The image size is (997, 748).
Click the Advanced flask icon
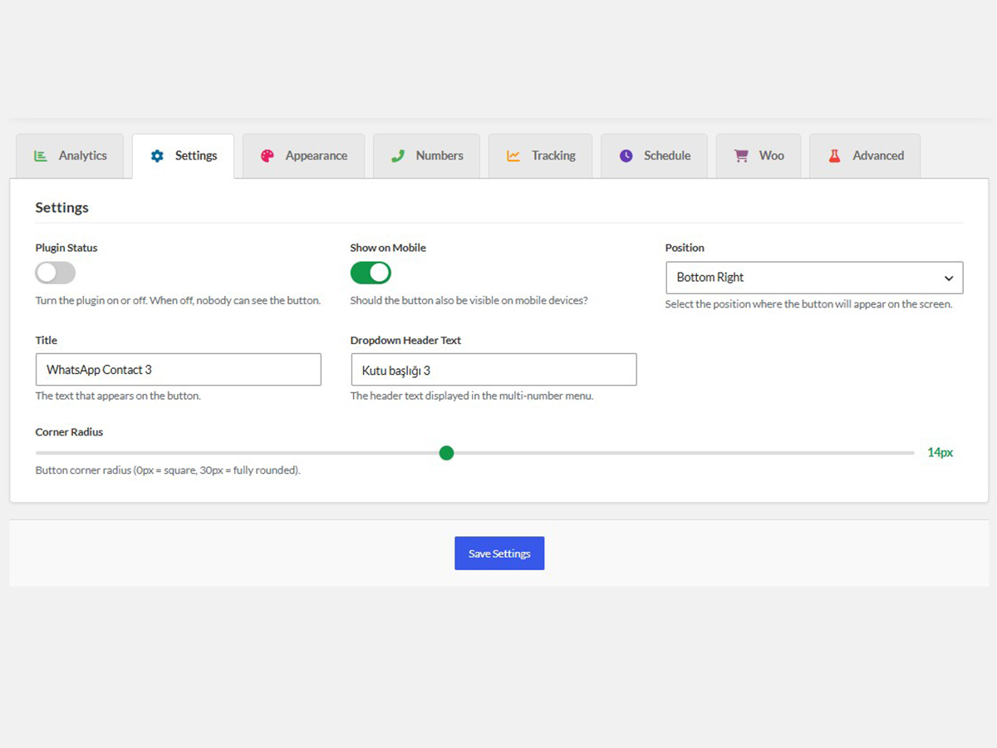(835, 155)
